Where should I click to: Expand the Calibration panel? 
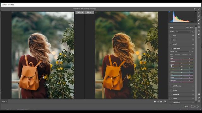[171, 103]
